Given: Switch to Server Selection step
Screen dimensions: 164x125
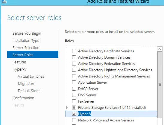Looking at the screenshot, I should [26, 48].
